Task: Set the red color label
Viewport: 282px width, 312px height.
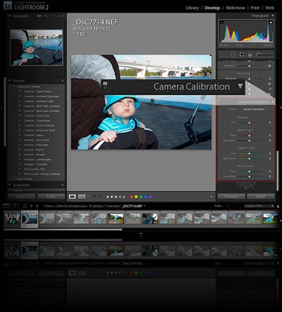Action: point(131,197)
